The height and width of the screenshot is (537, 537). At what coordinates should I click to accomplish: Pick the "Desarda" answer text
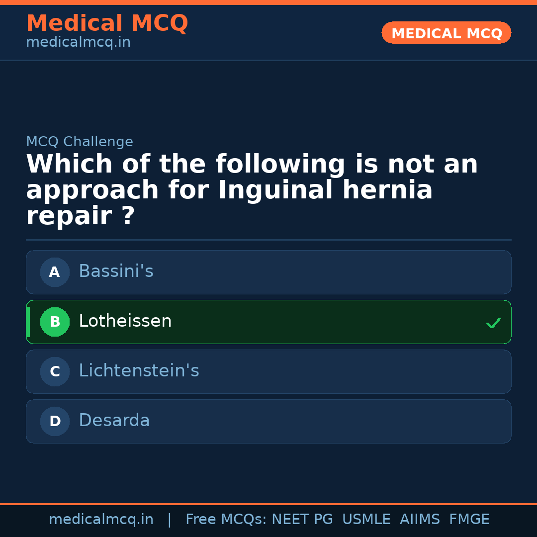pos(114,421)
